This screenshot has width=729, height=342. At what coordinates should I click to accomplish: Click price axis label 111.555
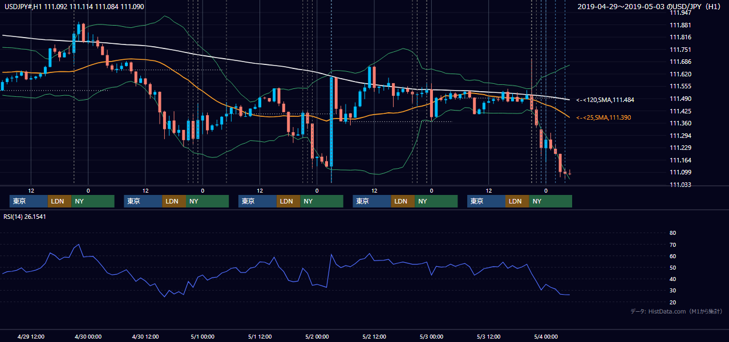(680, 87)
